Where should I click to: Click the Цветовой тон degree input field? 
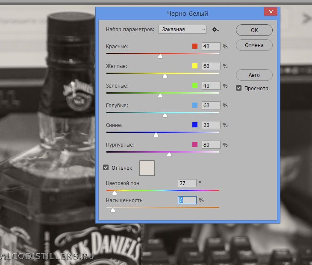(x=187, y=183)
